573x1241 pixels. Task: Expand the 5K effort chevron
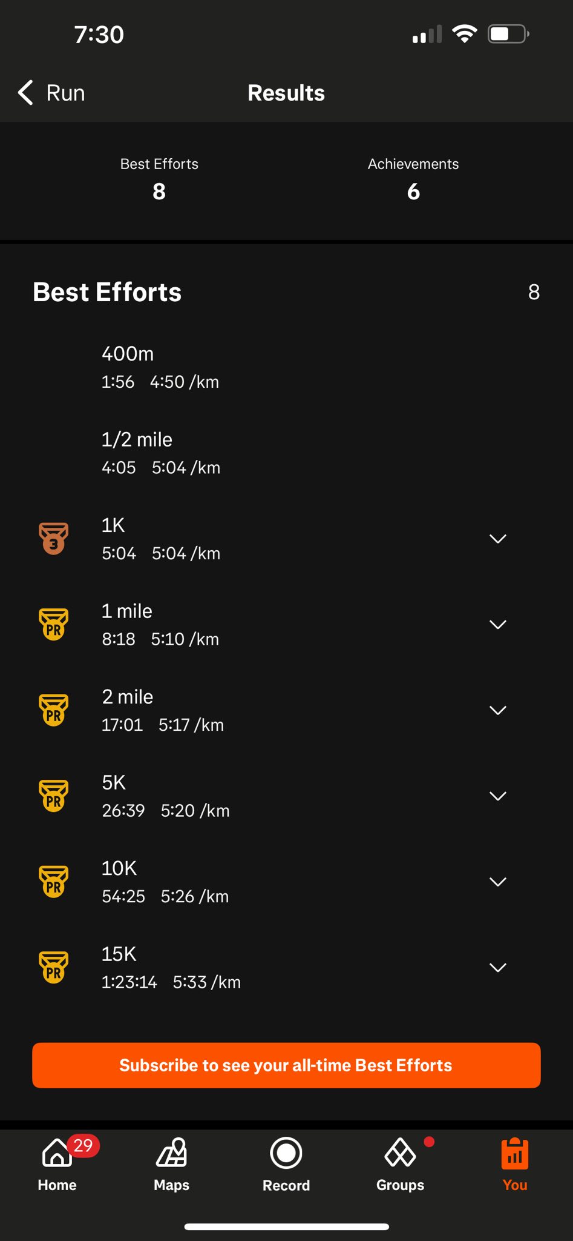[x=498, y=796]
